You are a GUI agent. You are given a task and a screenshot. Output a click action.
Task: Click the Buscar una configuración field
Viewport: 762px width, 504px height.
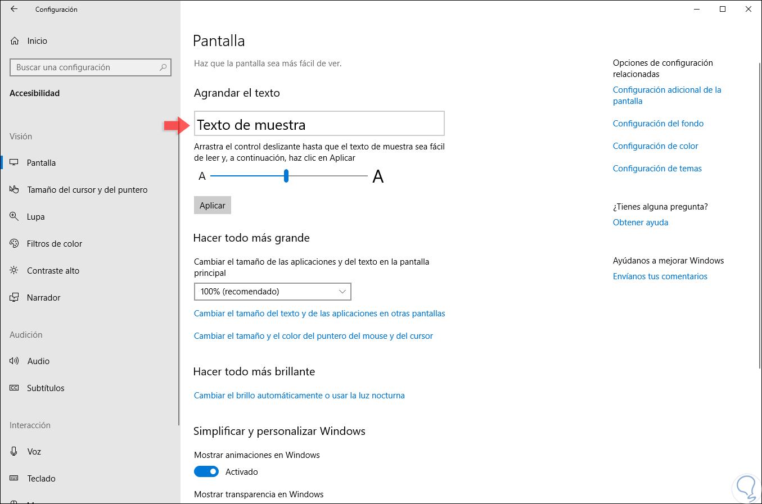84,67
